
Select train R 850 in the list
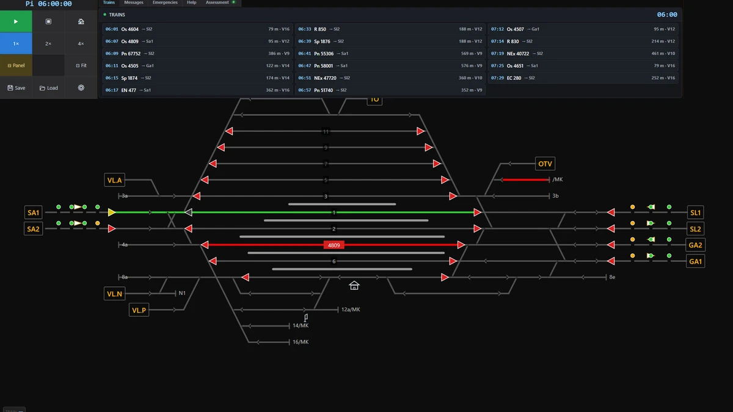click(390, 29)
